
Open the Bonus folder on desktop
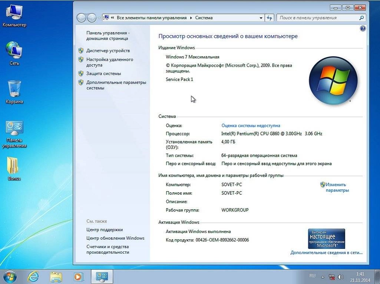[x=14, y=169]
